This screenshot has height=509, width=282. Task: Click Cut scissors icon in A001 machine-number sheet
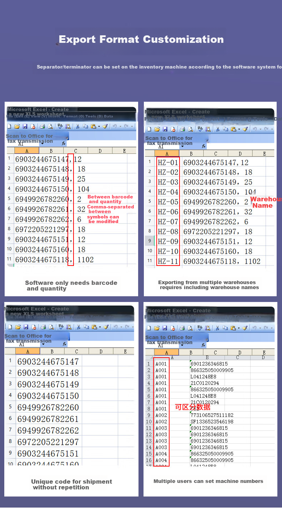[x=217, y=328]
